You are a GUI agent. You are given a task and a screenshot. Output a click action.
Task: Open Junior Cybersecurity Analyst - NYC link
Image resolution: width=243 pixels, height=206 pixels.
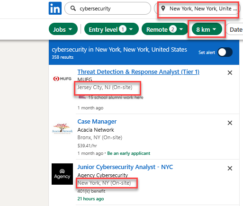[125, 167]
